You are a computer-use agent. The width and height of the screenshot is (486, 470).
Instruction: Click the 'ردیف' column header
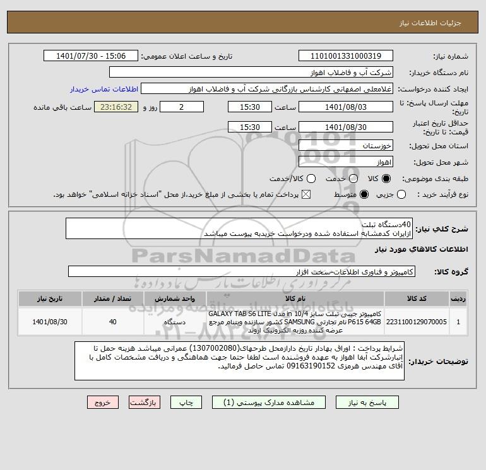click(458, 298)
